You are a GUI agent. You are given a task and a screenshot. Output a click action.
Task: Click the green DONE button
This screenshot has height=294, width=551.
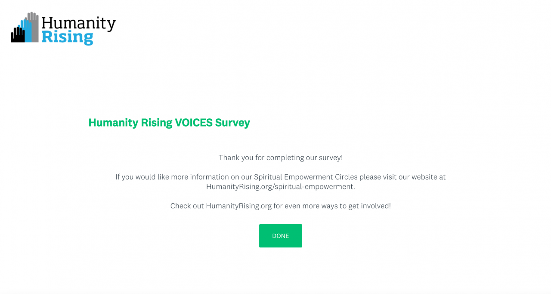(x=280, y=236)
